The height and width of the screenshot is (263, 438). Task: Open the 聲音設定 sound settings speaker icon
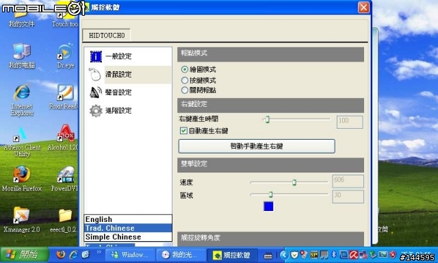point(96,92)
